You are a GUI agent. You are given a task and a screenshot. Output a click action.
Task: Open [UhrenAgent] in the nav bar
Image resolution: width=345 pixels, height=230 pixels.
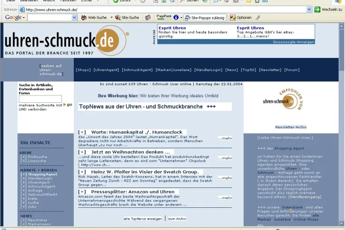(106, 70)
